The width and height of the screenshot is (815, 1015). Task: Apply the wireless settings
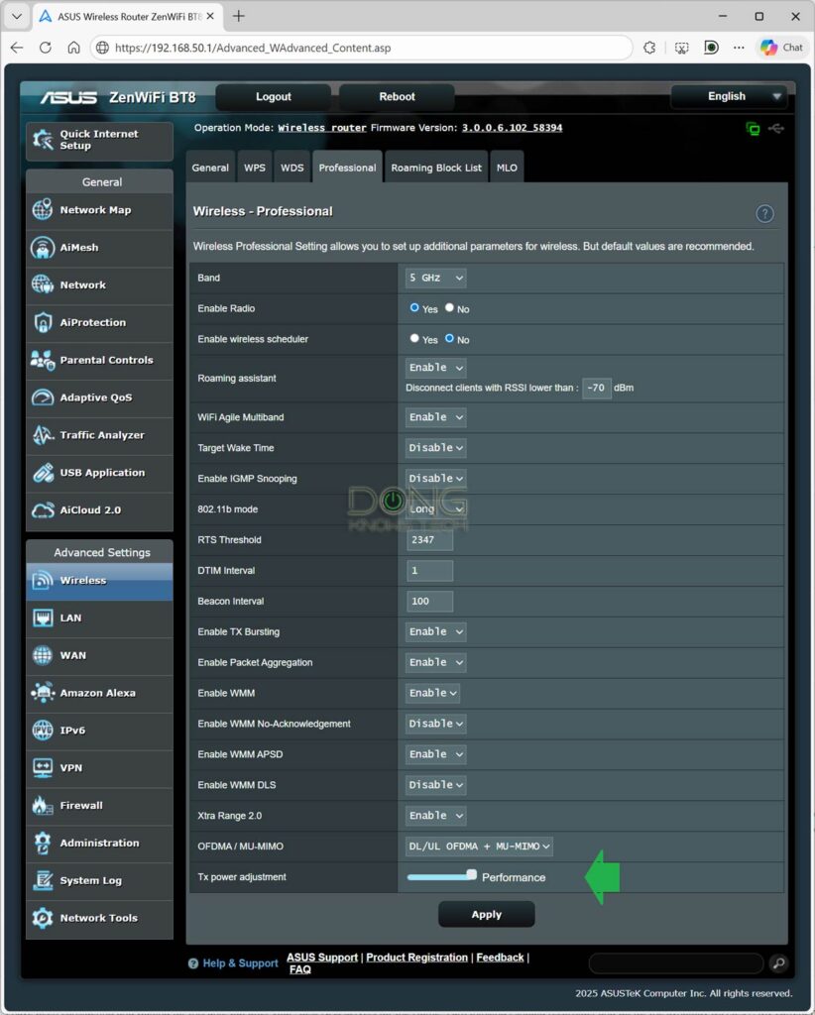[486, 914]
